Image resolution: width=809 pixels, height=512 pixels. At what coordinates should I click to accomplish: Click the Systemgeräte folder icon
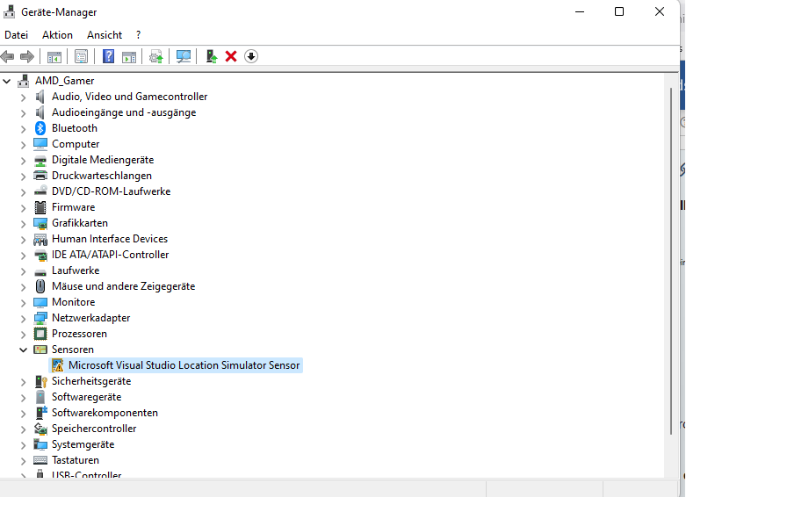[40, 444]
